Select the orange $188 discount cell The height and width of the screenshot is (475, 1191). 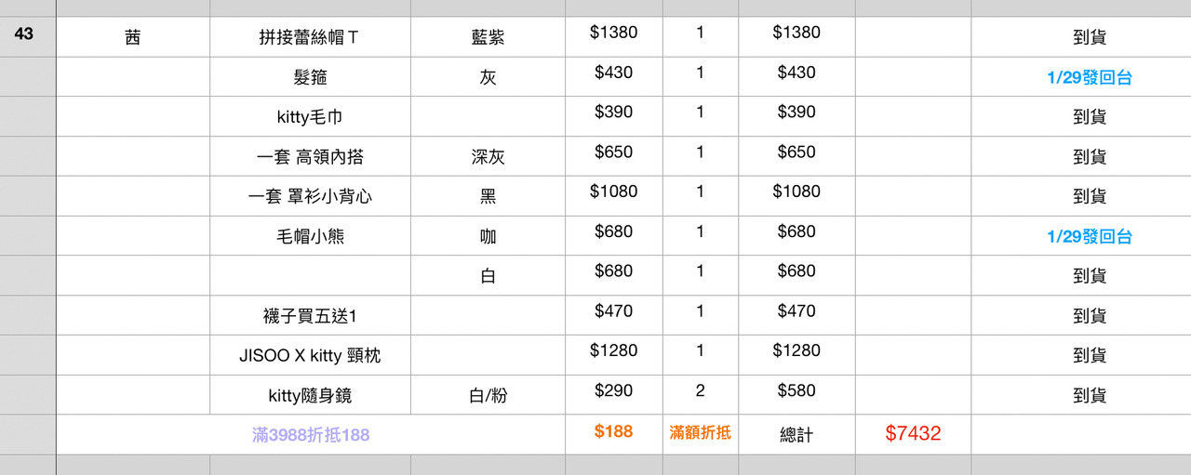[x=613, y=431]
